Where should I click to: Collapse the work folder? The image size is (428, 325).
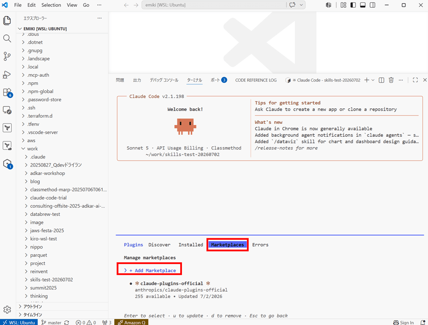pyautogui.click(x=62, y=149)
